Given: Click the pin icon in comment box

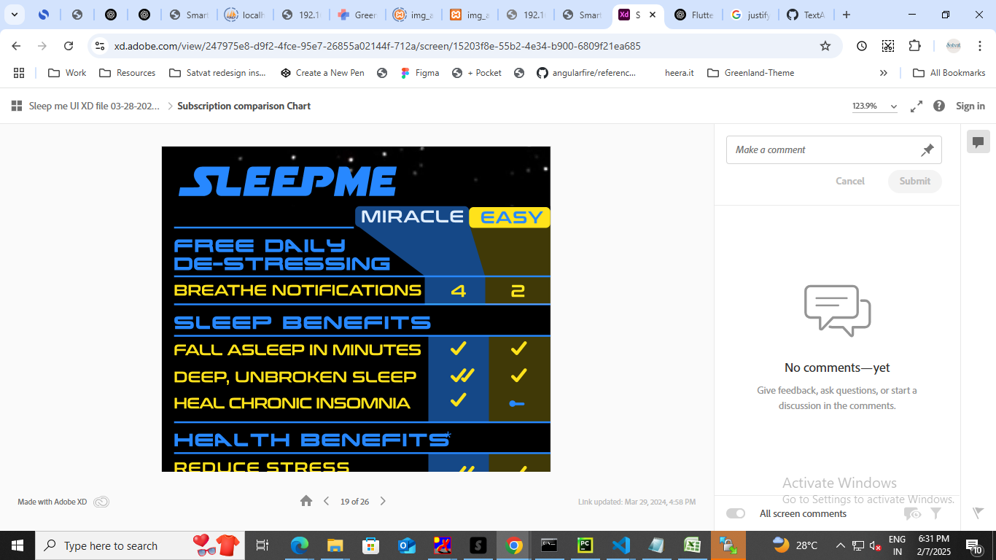Looking at the screenshot, I should tap(927, 150).
